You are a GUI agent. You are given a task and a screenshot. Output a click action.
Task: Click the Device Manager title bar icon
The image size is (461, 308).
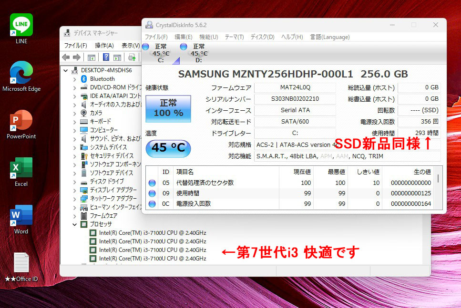pyautogui.click(x=67, y=33)
